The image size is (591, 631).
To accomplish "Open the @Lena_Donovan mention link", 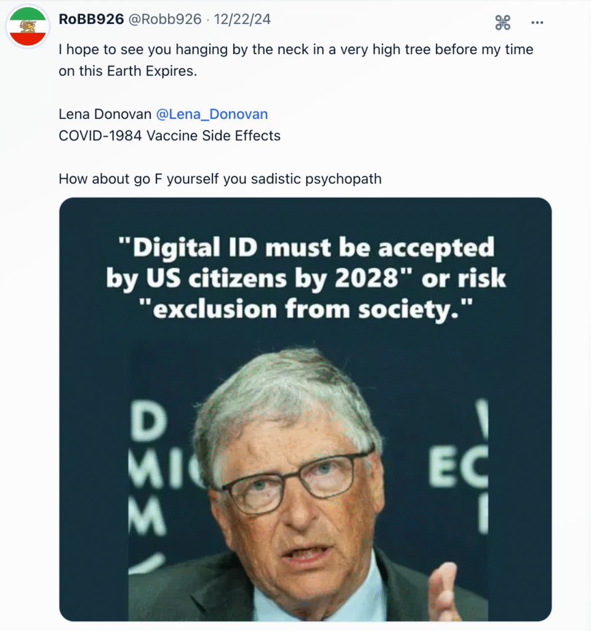I will click(212, 114).
